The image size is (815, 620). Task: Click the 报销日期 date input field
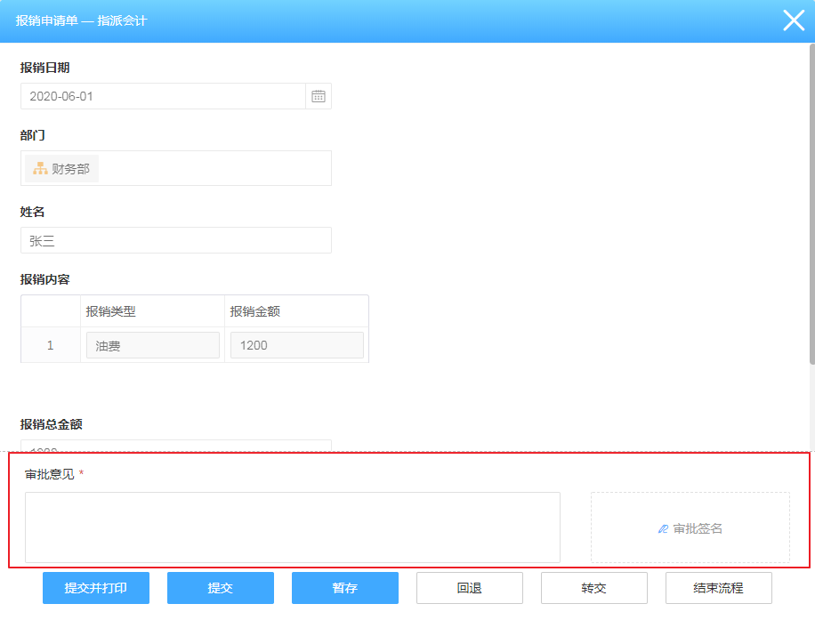pos(163,96)
